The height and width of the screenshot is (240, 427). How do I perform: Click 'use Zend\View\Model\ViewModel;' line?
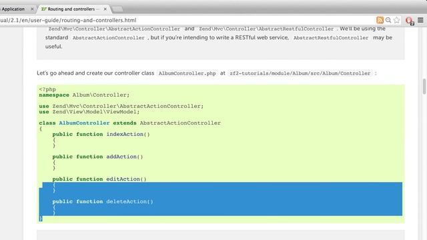(x=89, y=112)
